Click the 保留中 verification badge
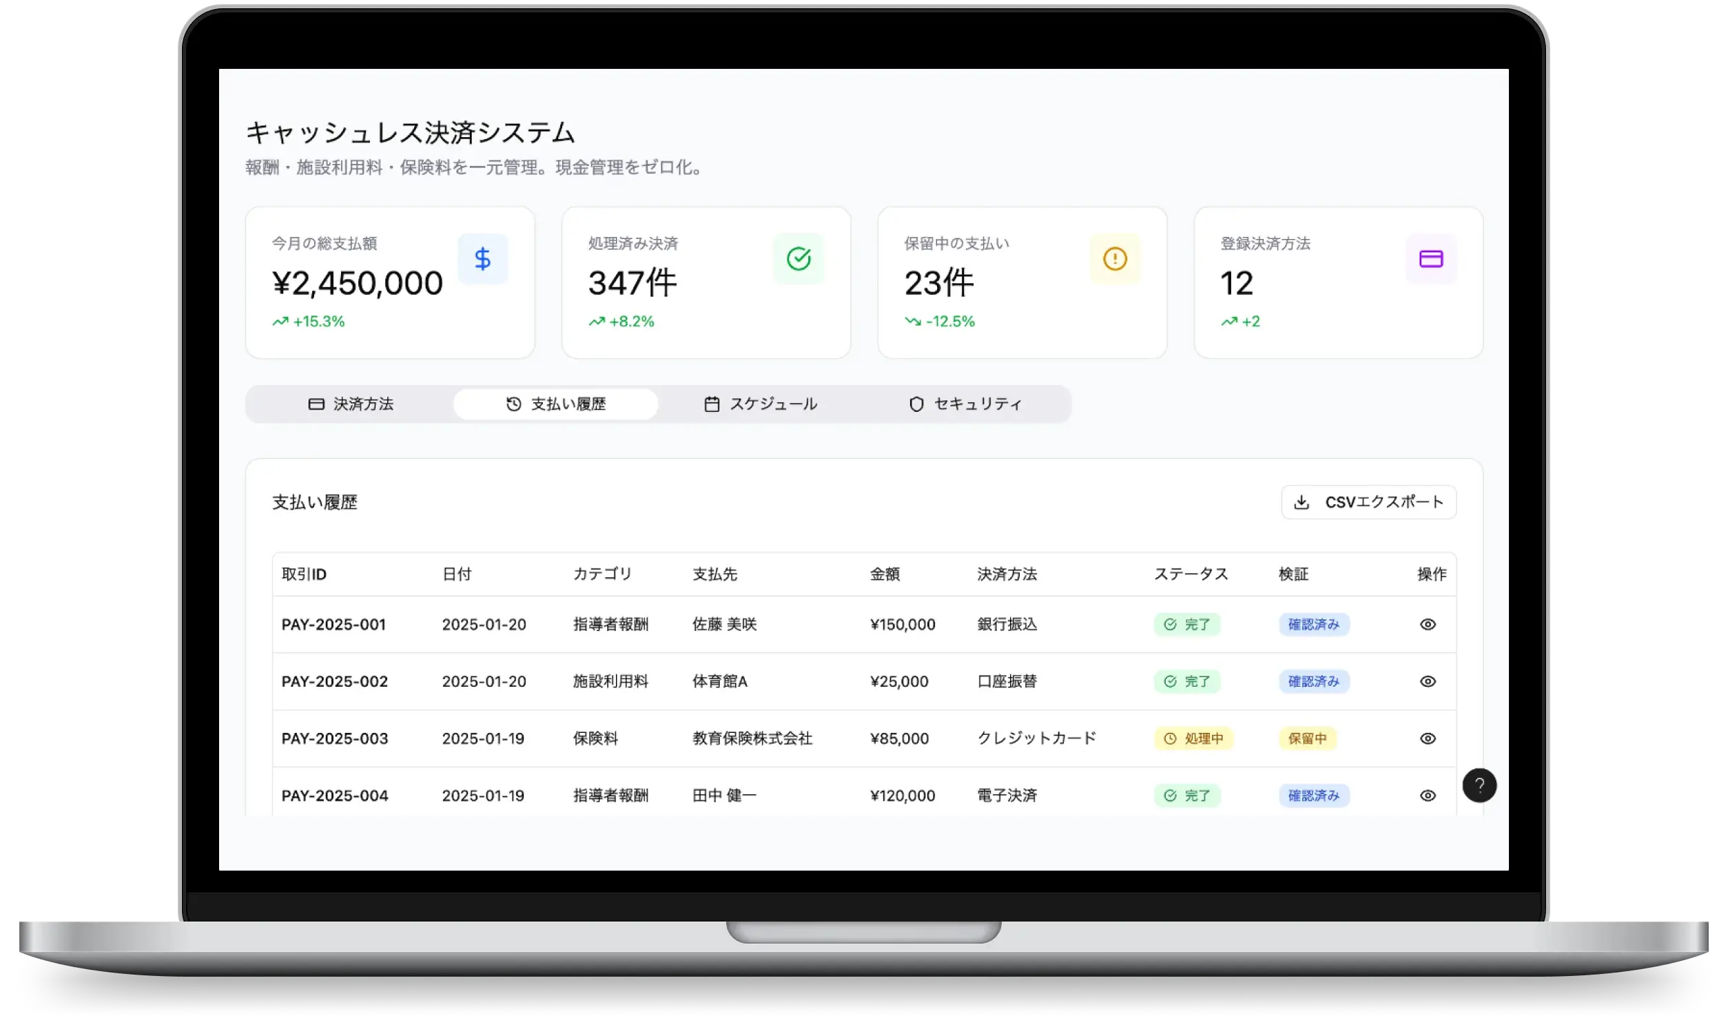The height and width of the screenshot is (1018, 1728). point(1307,738)
